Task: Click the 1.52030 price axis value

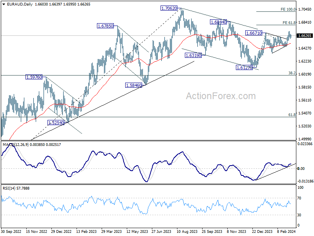Action: [305, 126]
